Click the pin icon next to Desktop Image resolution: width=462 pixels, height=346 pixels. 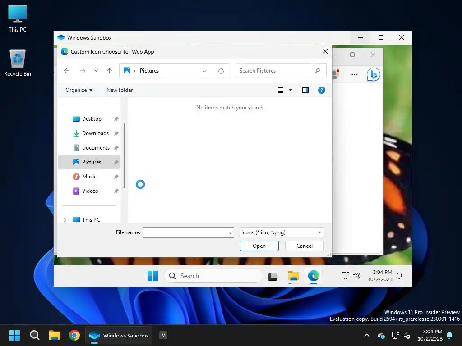116,119
